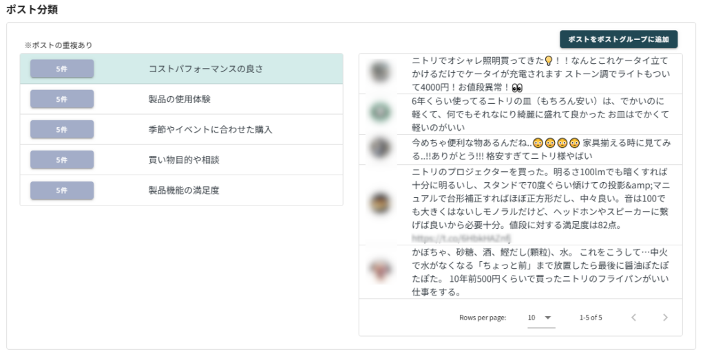Open the Rows per page dropdown
705x356 pixels.
pyautogui.click(x=540, y=318)
